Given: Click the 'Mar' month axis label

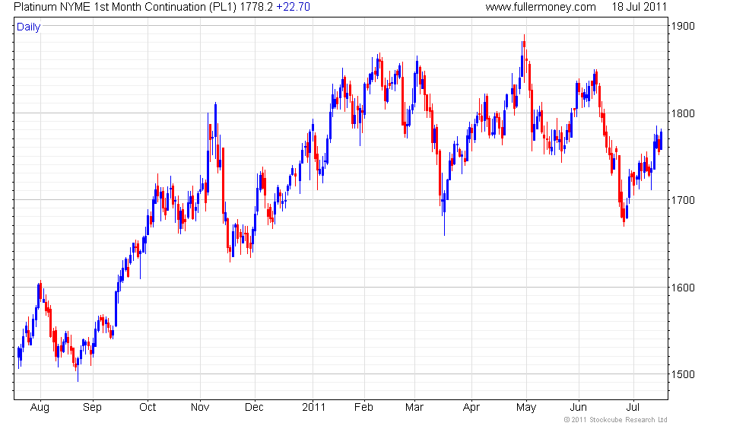Looking at the screenshot, I should click(x=414, y=407).
